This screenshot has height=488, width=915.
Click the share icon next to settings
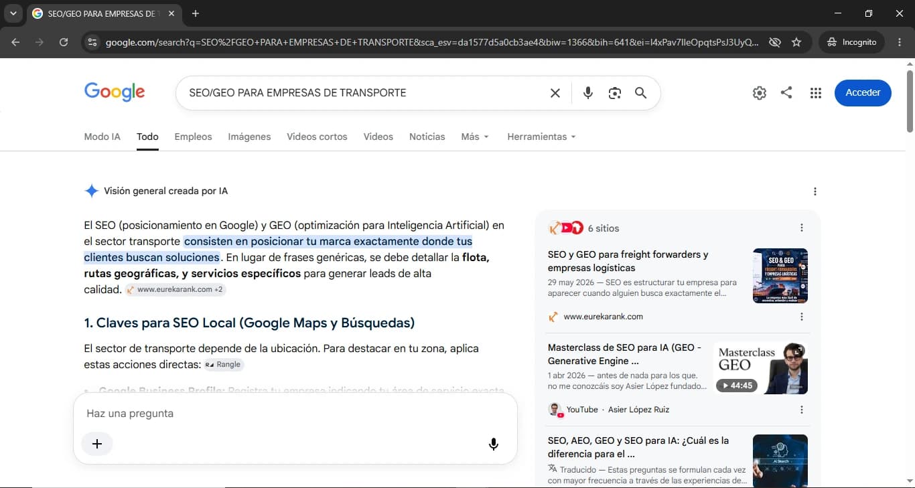tap(786, 93)
